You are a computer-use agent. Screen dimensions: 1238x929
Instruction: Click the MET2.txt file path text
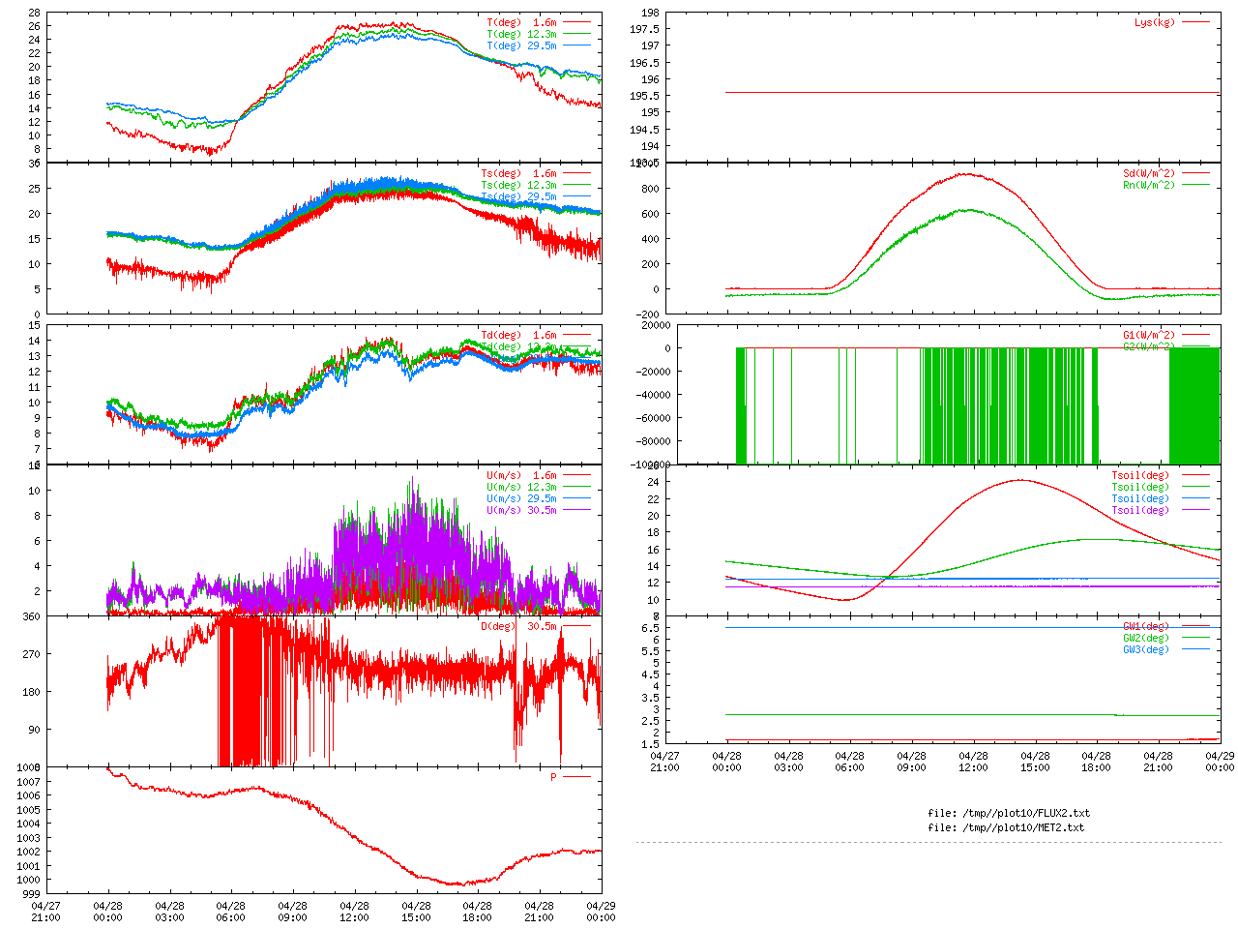(x=1006, y=827)
